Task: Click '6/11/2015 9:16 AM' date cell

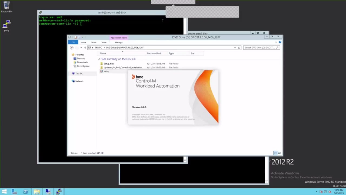Action: tap(156, 64)
